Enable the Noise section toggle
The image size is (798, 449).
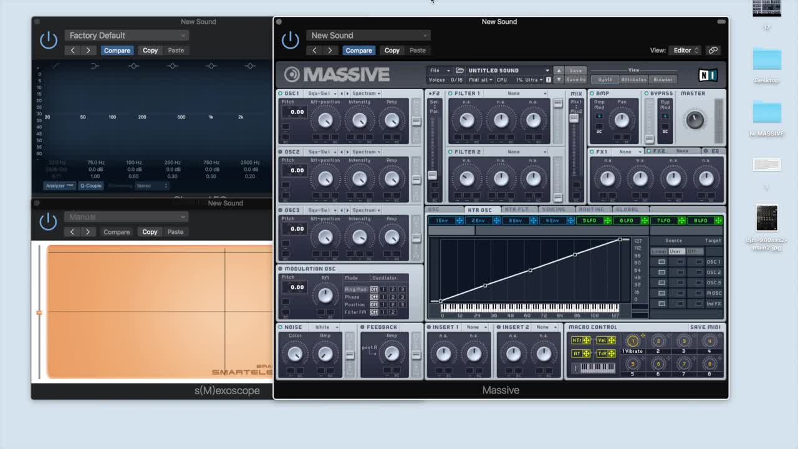281,327
